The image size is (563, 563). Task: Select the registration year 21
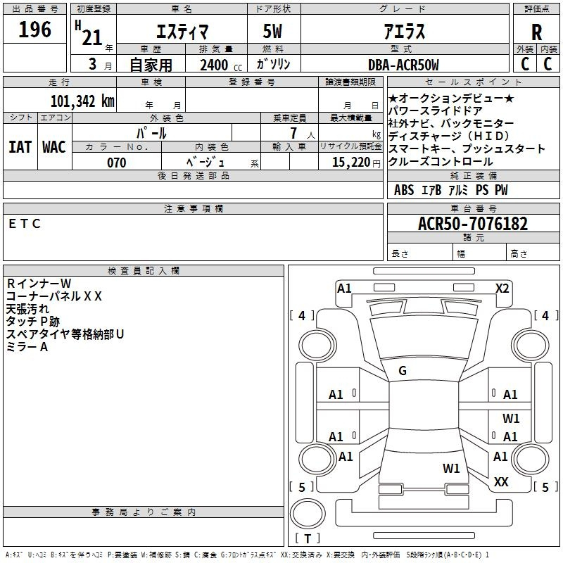(92, 37)
